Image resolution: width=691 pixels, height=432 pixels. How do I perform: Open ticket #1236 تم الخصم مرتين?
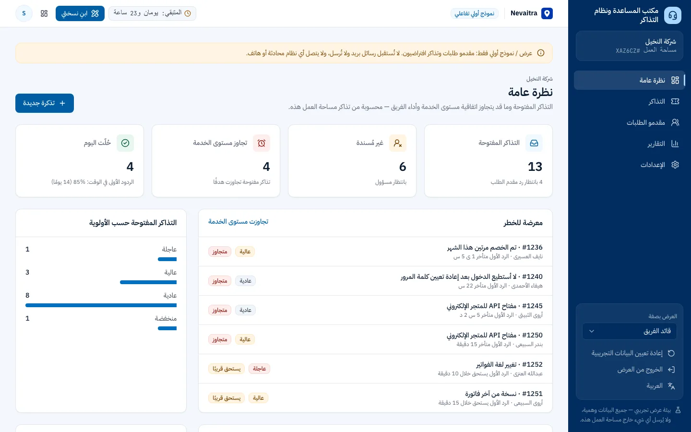(x=375, y=252)
